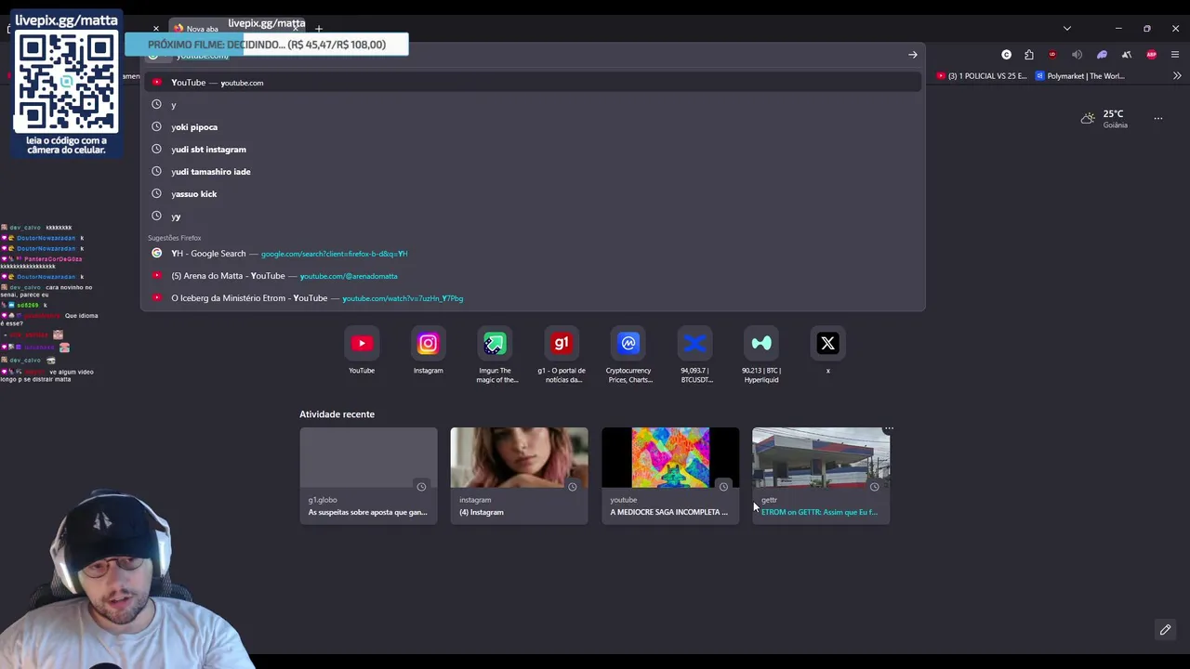Open the weather widget three-dot menu
This screenshot has height=669, width=1190.
point(1157,118)
